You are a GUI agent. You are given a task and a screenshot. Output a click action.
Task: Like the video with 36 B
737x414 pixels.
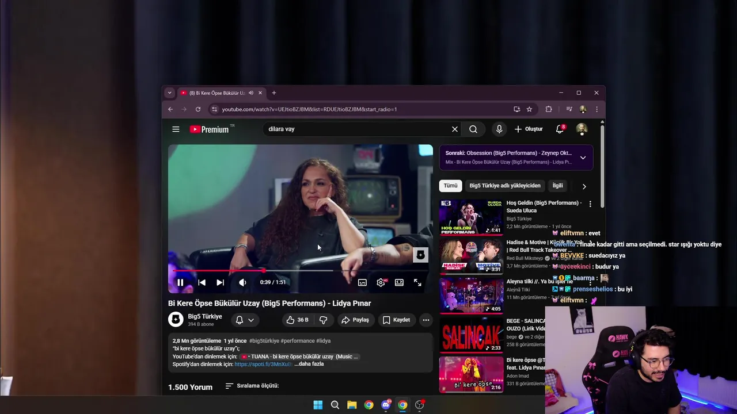pos(298,320)
